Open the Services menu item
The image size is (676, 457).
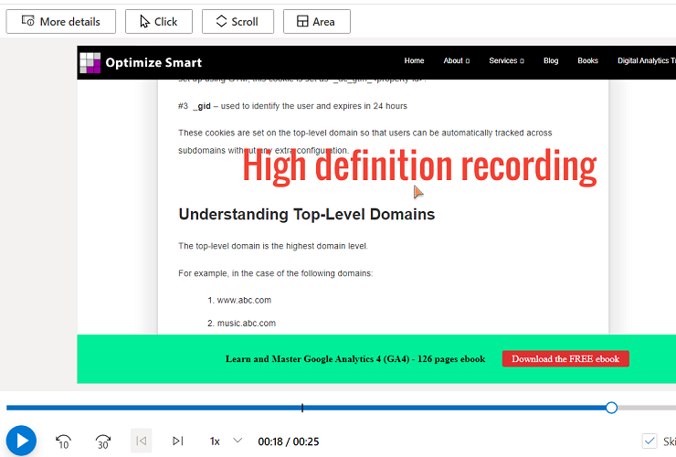[x=507, y=61]
